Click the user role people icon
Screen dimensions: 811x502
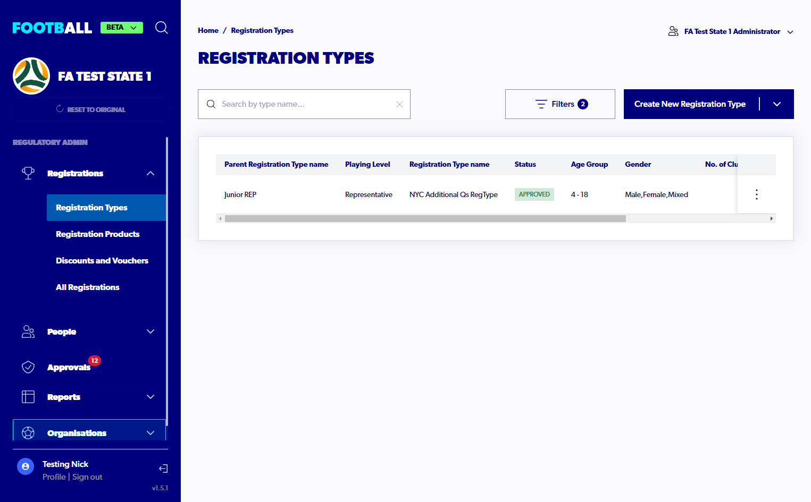click(673, 31)
